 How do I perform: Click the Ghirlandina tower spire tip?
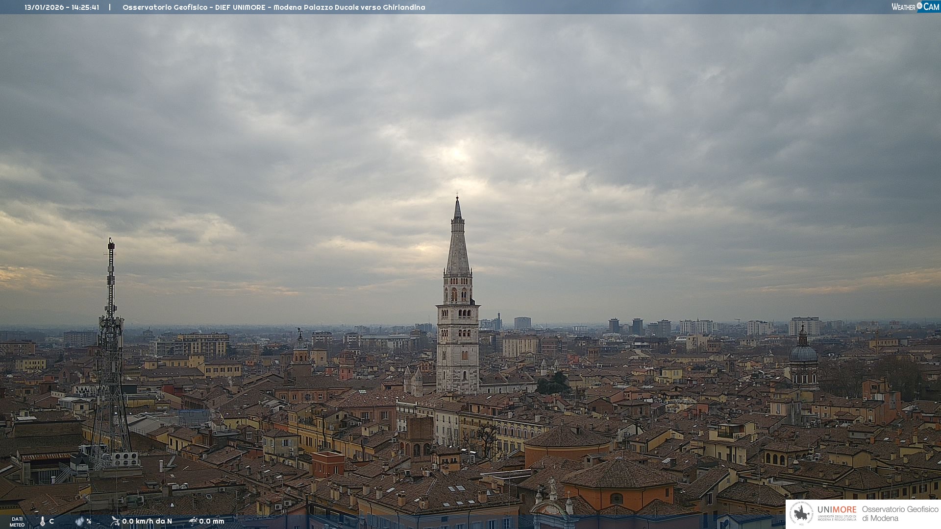[457, 198]
